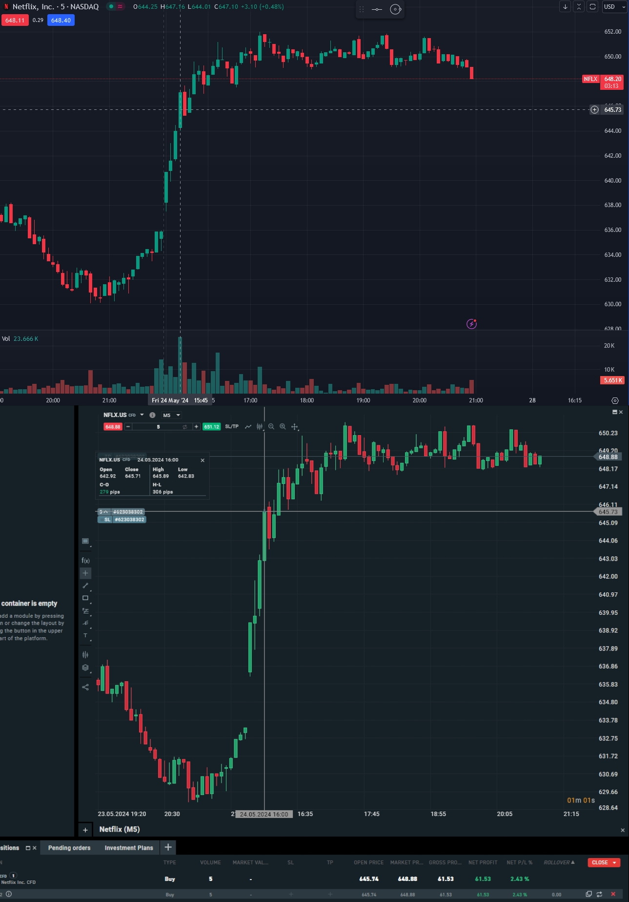Screen dimensions: 629x902
Task: Open the M5 timeframe dropdown
Action: [x=171, y=415]
